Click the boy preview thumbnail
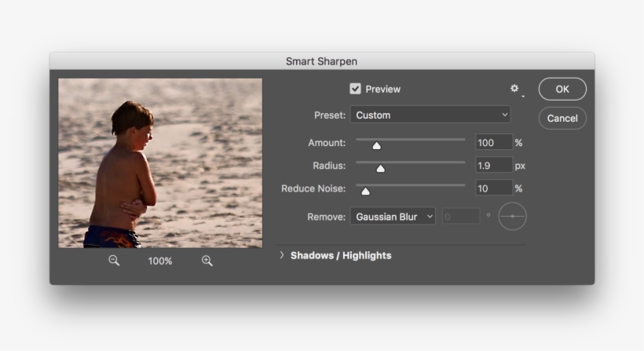644x351 pixels. pyautogui.click(x=160, y=163)
